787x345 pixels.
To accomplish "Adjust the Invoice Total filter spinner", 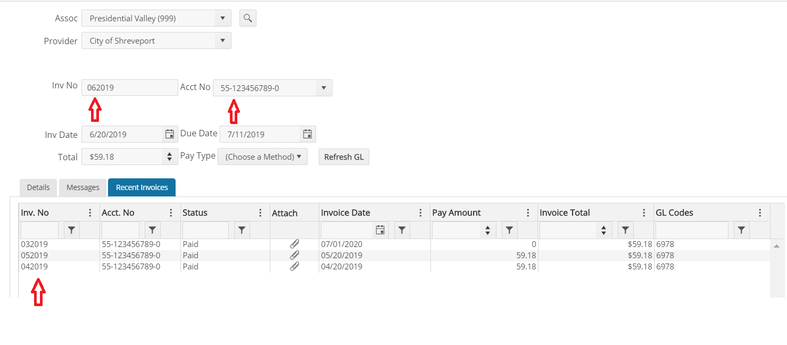I will [603, 230].
